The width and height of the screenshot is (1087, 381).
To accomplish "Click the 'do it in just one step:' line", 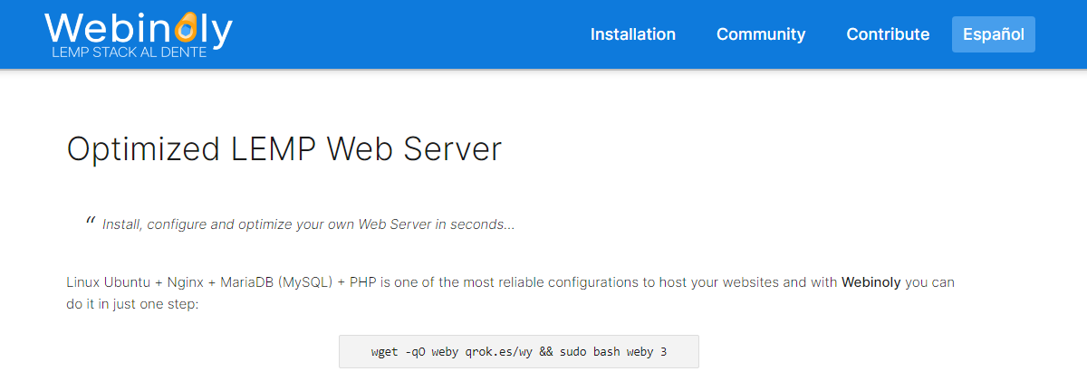I will pos(132,304).
